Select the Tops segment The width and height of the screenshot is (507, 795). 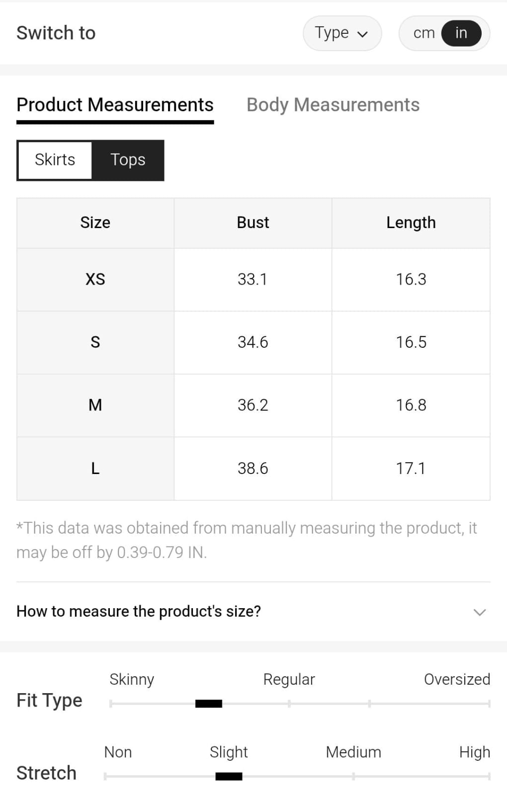[x=128, y=160]
